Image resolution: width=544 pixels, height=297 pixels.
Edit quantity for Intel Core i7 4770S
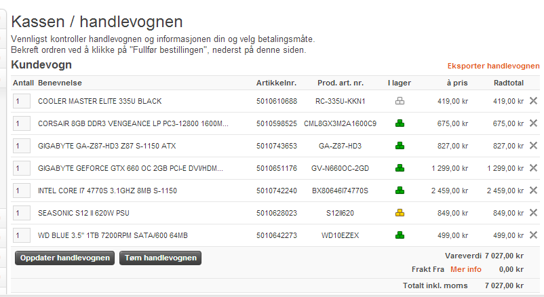pyautogui.click(x=22, y=191)
